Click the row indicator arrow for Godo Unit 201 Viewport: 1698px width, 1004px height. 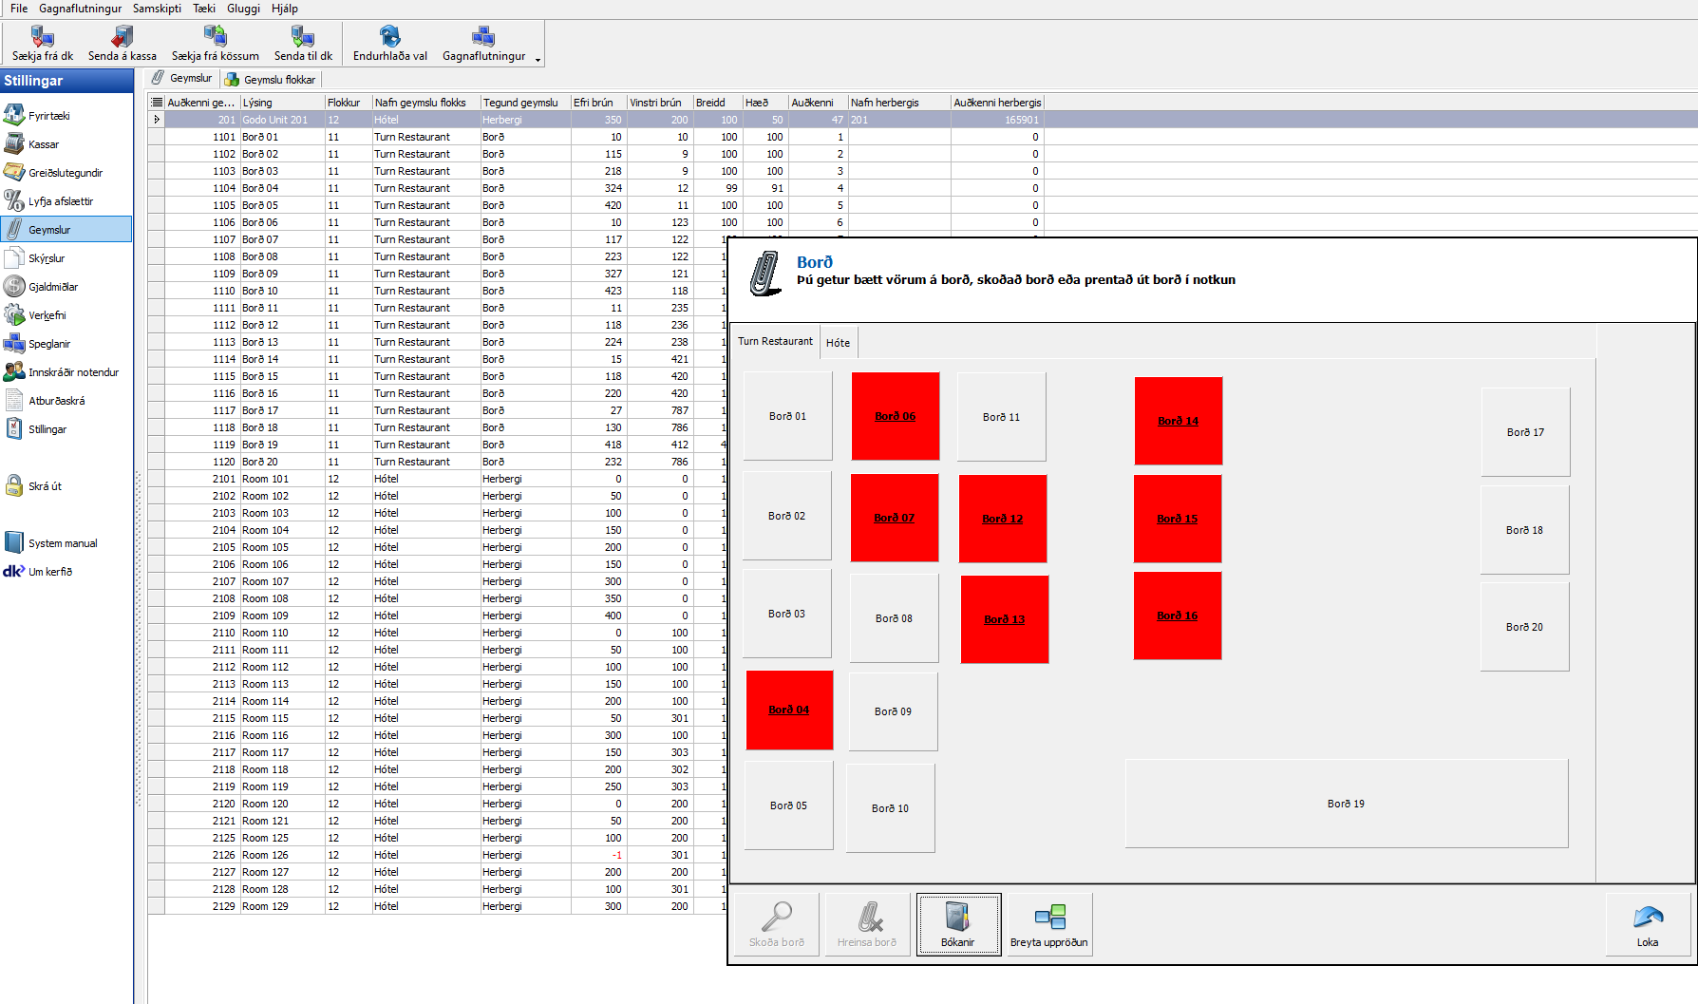point(157,120)
